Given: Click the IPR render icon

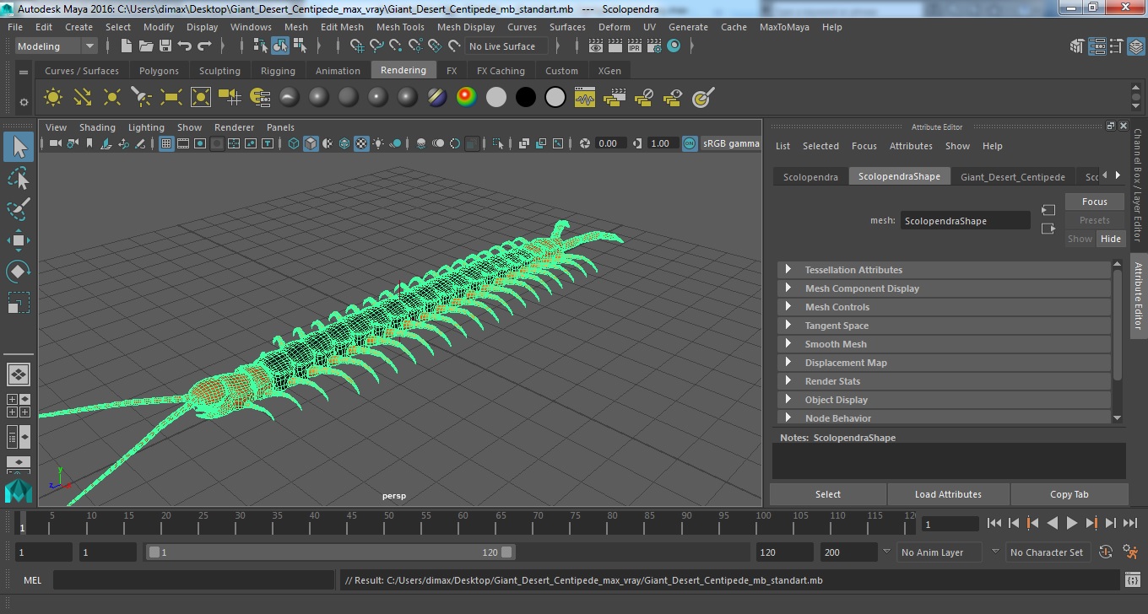Looking at the screenshot, I should point(633,46).
